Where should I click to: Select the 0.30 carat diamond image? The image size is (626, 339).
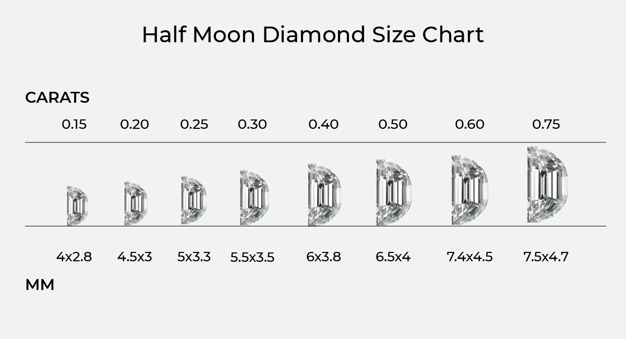point(254,197)
